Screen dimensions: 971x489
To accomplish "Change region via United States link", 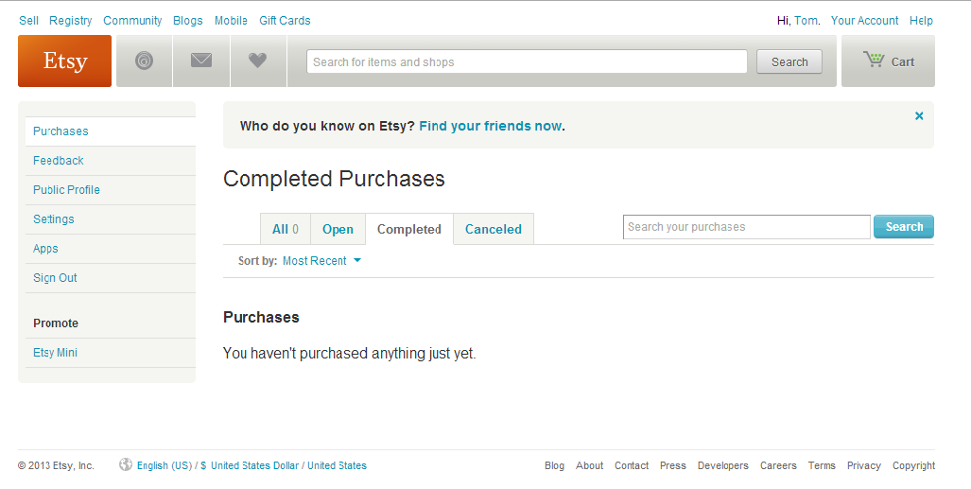I will pyautogui.click(x=337, y=465).
